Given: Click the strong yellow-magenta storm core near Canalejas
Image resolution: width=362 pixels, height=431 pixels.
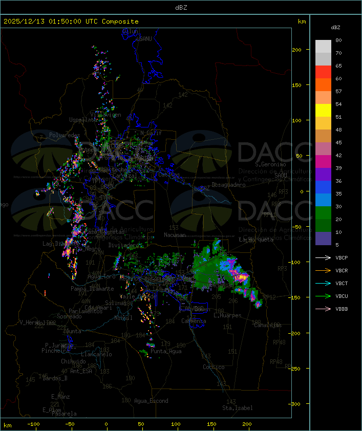Looking at the screenshot, I should coord(241,276).
